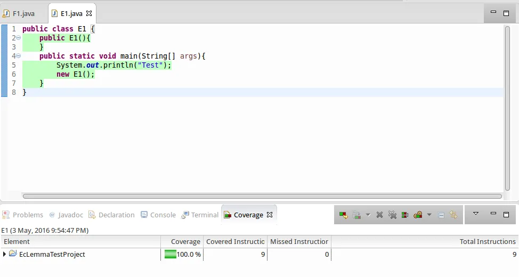This screenshot has height=277, width=519.
Task: Click 'System.out.println' call
Action: 95,65
